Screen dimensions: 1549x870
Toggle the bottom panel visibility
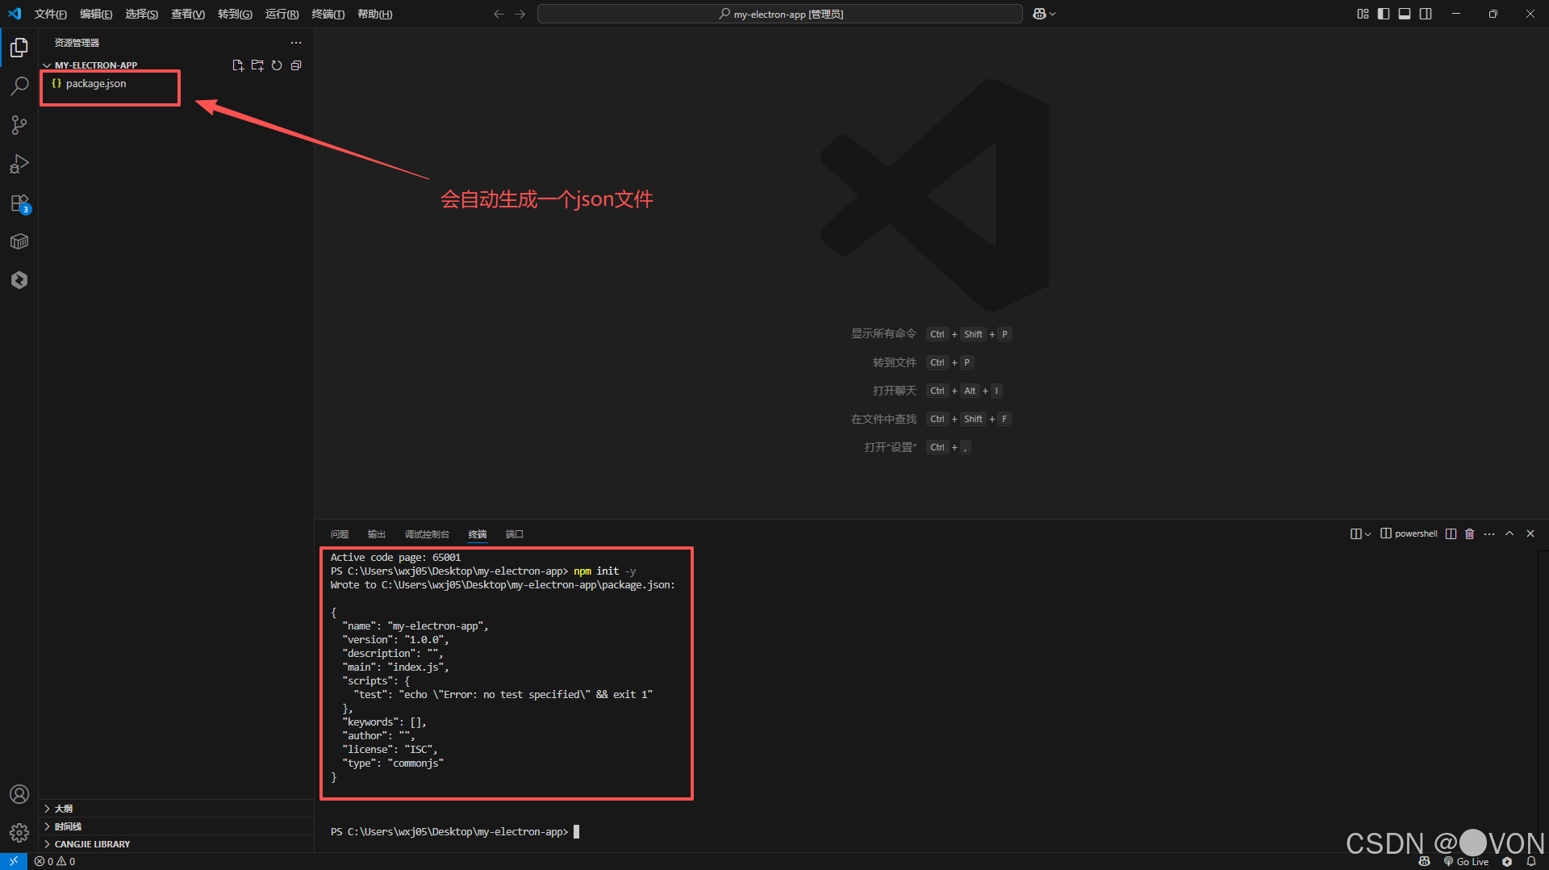[x=1405, y=14]
